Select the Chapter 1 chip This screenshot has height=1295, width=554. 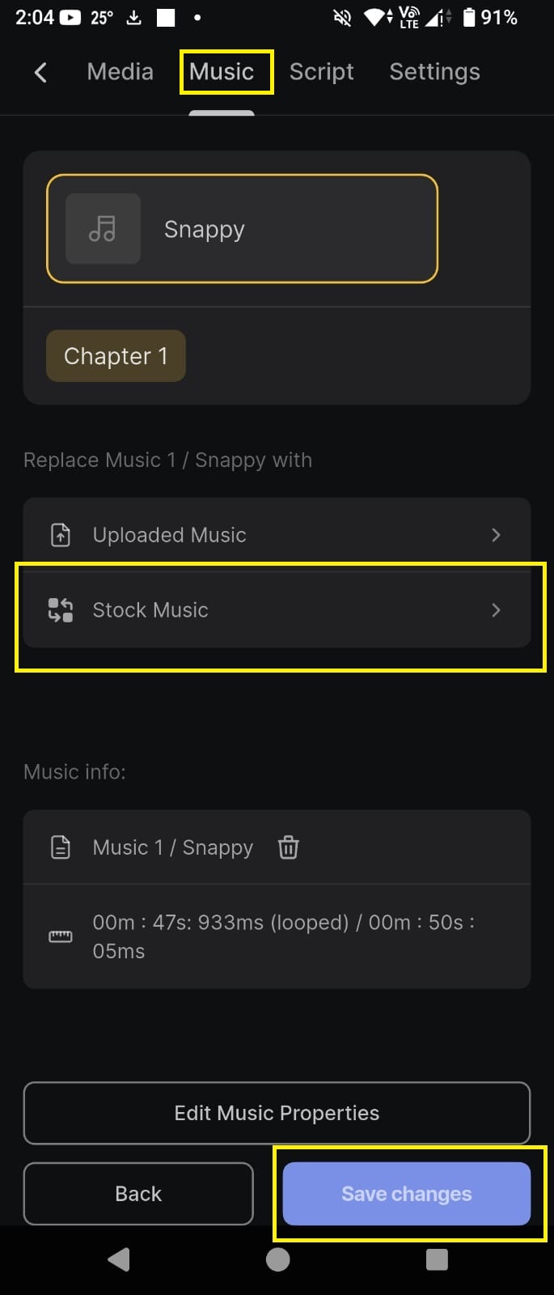pyautogui.click(x=116, y=356)
